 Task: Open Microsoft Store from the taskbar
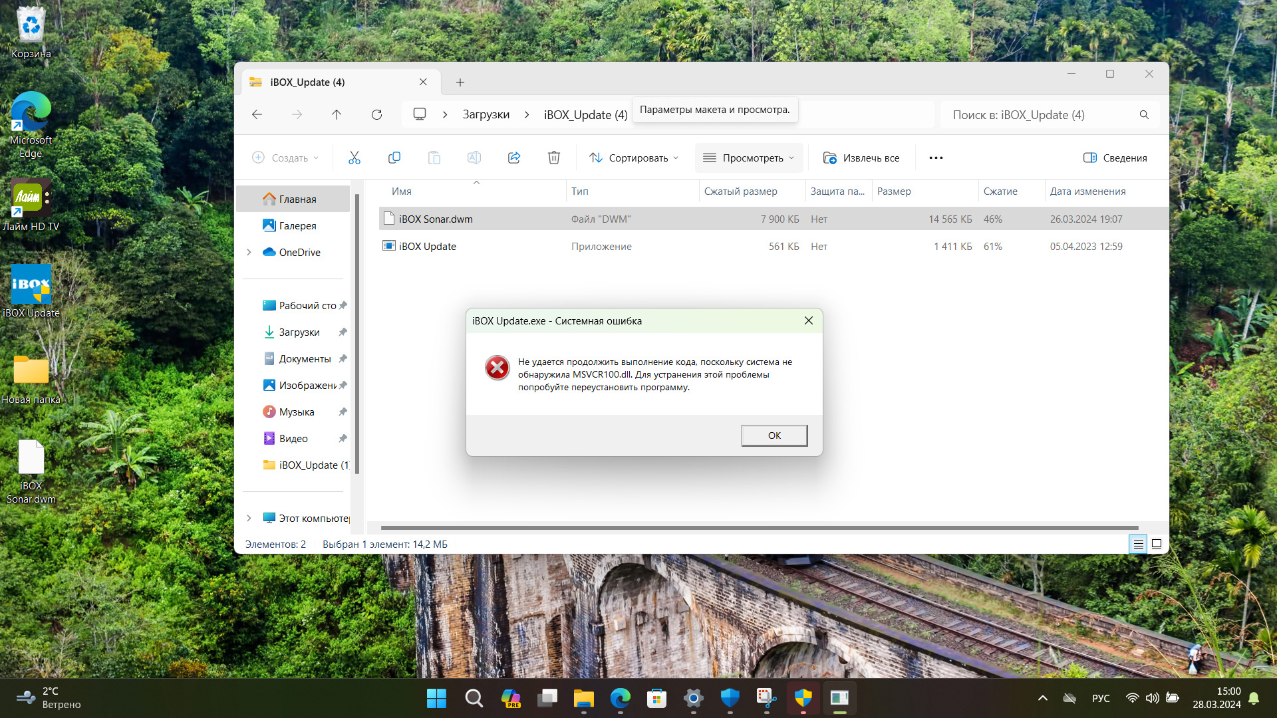[x=656, y=698]
